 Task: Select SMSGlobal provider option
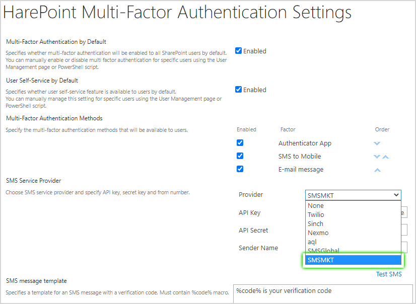click(x=323, y=251)
